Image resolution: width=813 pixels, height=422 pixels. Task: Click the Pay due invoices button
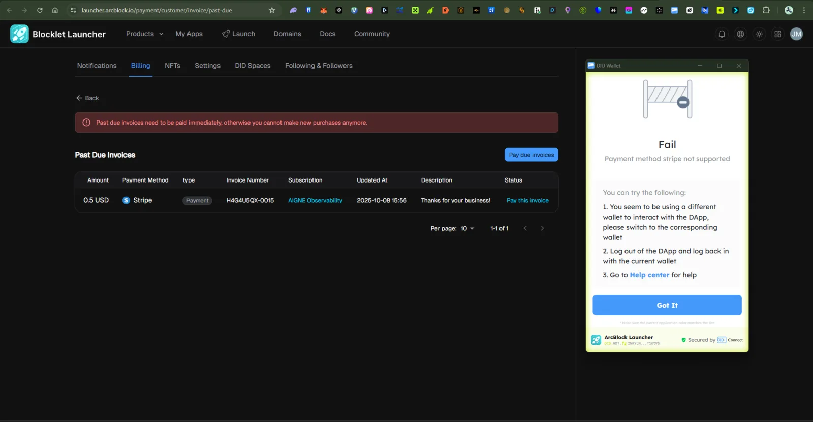pos(531,155)
